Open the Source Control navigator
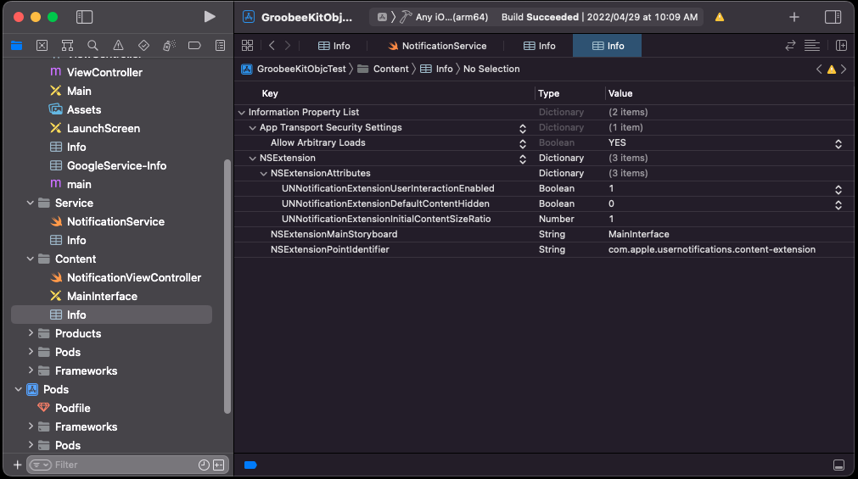 42,46
